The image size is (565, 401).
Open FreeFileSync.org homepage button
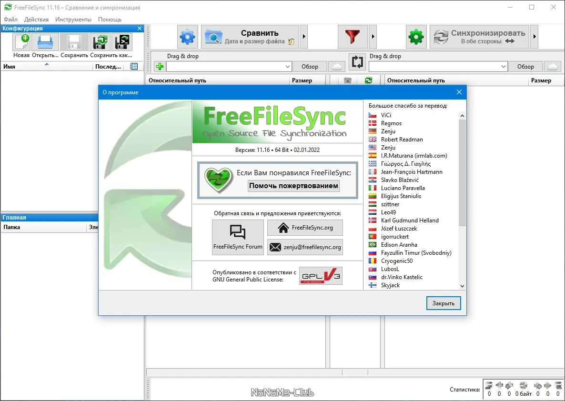click(x=305, y=228)
